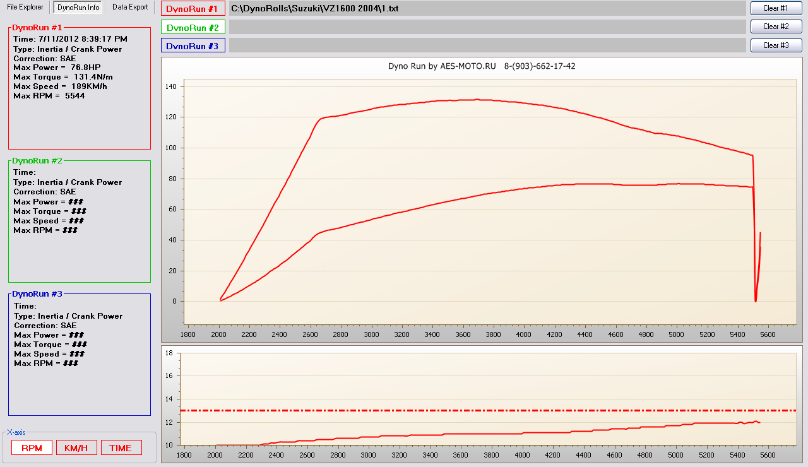Set X-axis to KM/H

point(76,448)
